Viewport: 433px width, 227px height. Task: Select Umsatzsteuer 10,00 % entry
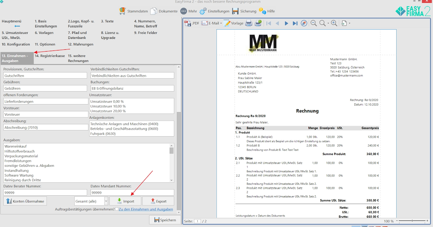(x=108, y=106)
